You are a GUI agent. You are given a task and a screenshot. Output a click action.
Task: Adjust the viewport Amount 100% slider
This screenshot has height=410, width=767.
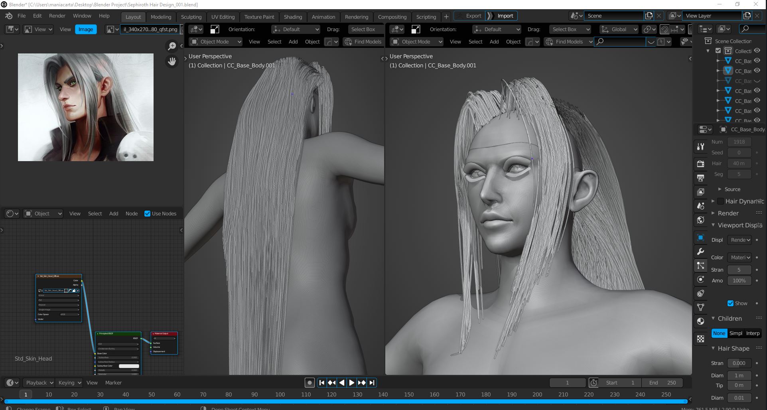739,281
